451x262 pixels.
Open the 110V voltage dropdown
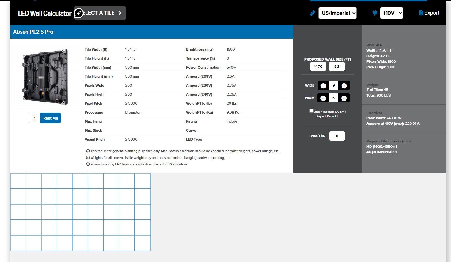[392, 13]
